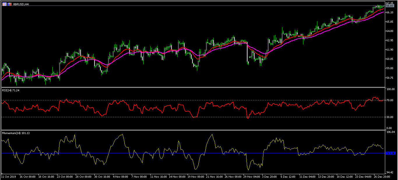Select the RSI(14) 71.24 indicator label
Viewport: 398px width, 180px height.
(11, 90)
